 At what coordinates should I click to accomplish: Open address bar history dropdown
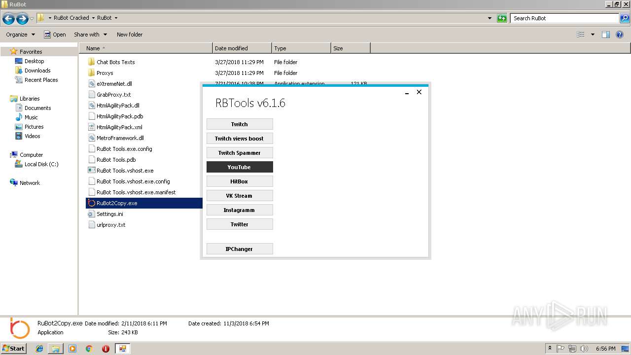click(490, 18)
